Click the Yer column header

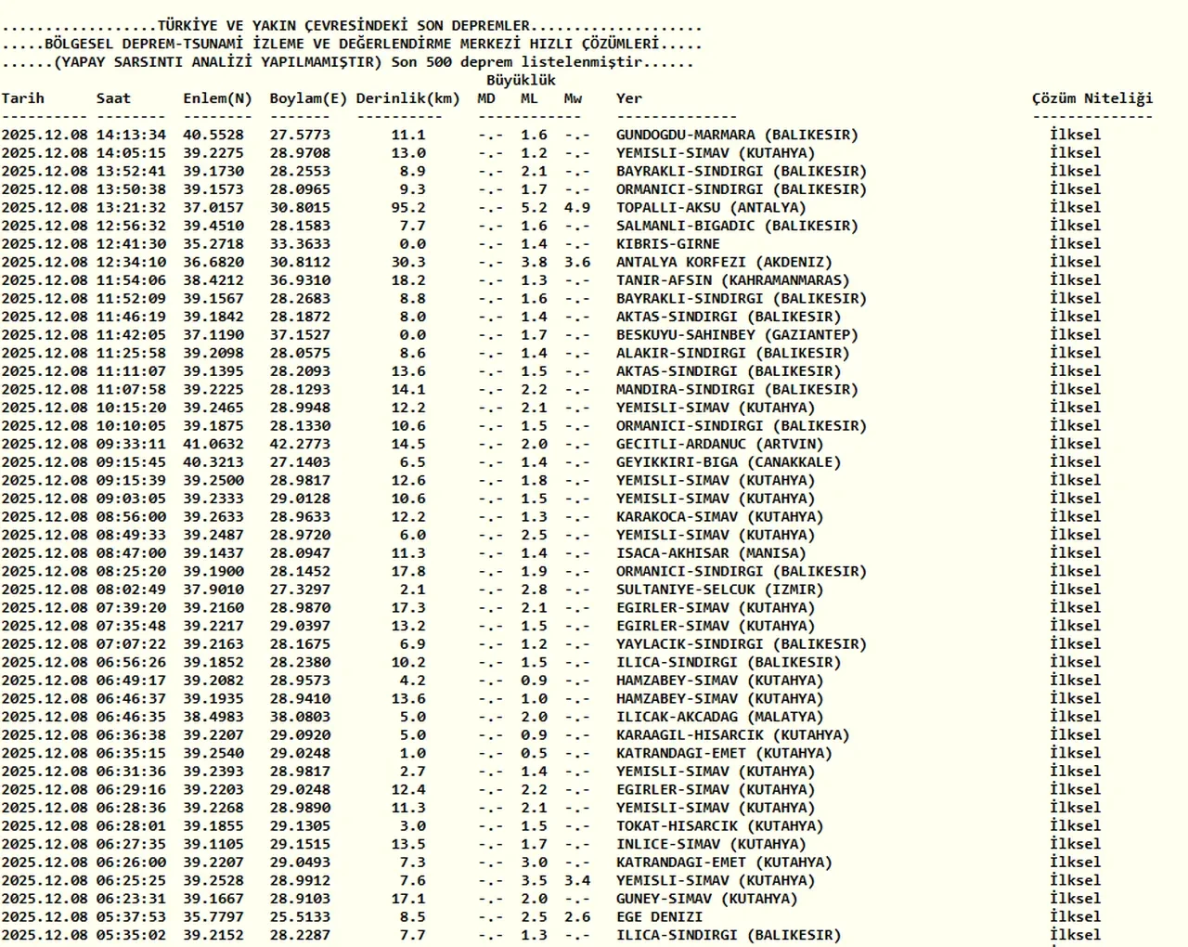[629, 98]
